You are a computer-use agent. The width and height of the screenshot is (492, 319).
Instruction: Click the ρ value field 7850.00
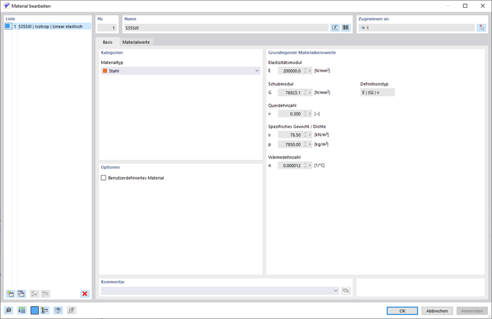click(291, 144)
